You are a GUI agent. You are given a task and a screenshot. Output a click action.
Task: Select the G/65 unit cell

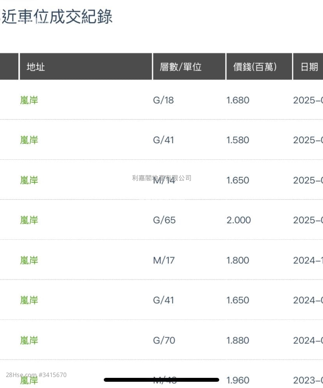(x=164, y=220)
